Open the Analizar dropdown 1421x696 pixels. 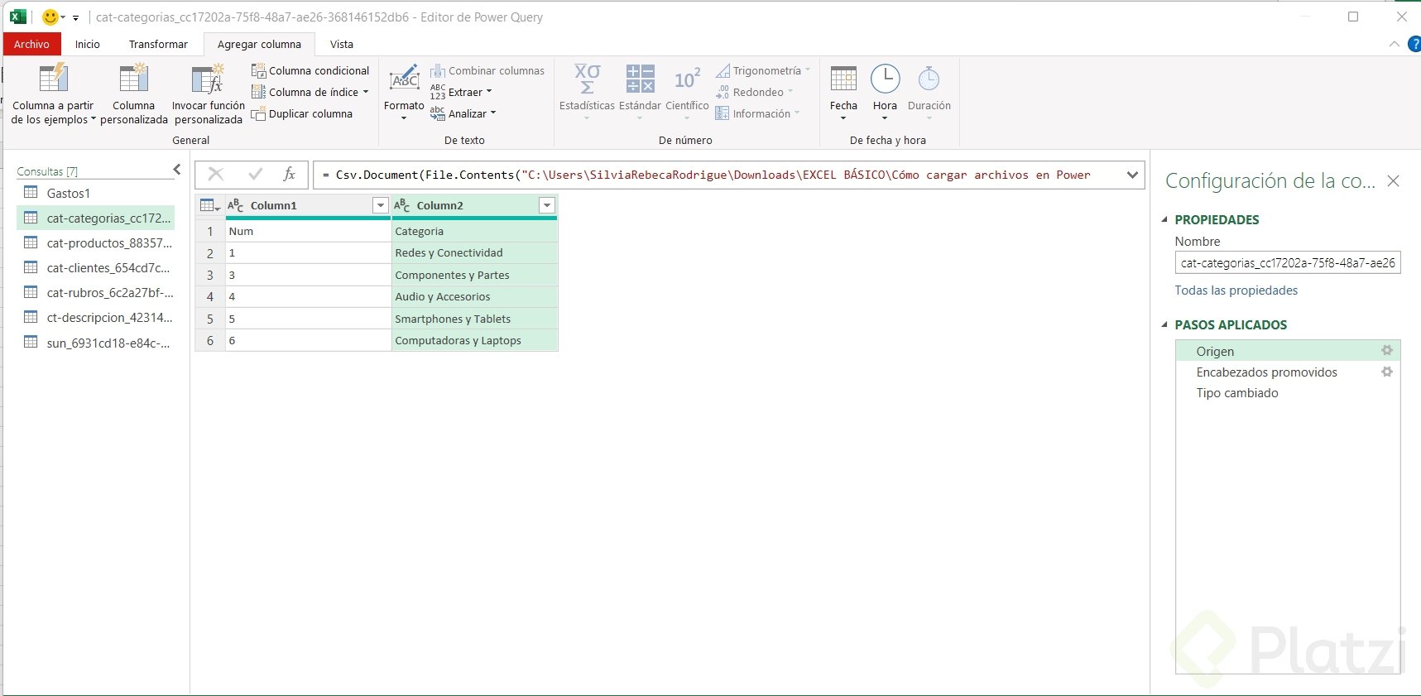point(463,113)
